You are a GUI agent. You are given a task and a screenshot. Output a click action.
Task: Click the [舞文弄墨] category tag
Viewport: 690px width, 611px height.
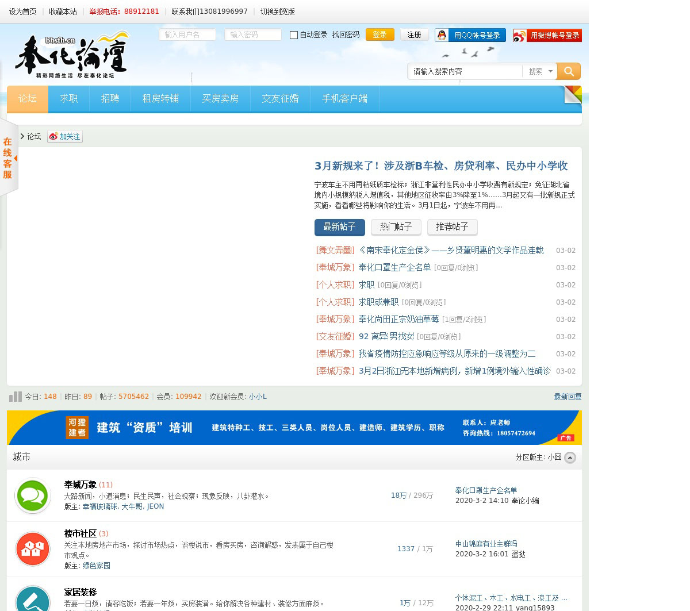coord(335,250)
